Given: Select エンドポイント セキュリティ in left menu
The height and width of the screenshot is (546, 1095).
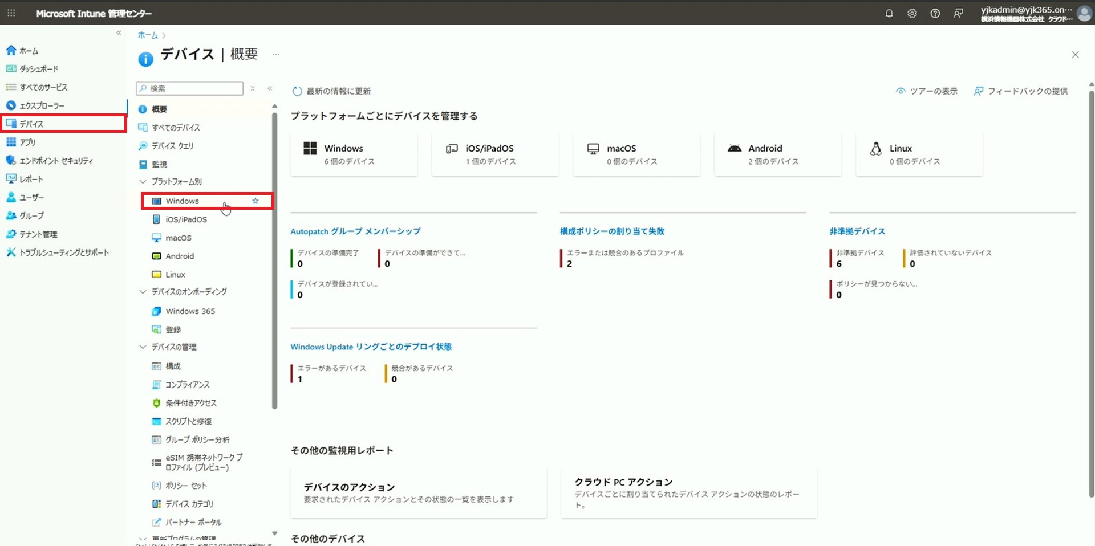Looking at the screenshot, I should tap(56, 161).
